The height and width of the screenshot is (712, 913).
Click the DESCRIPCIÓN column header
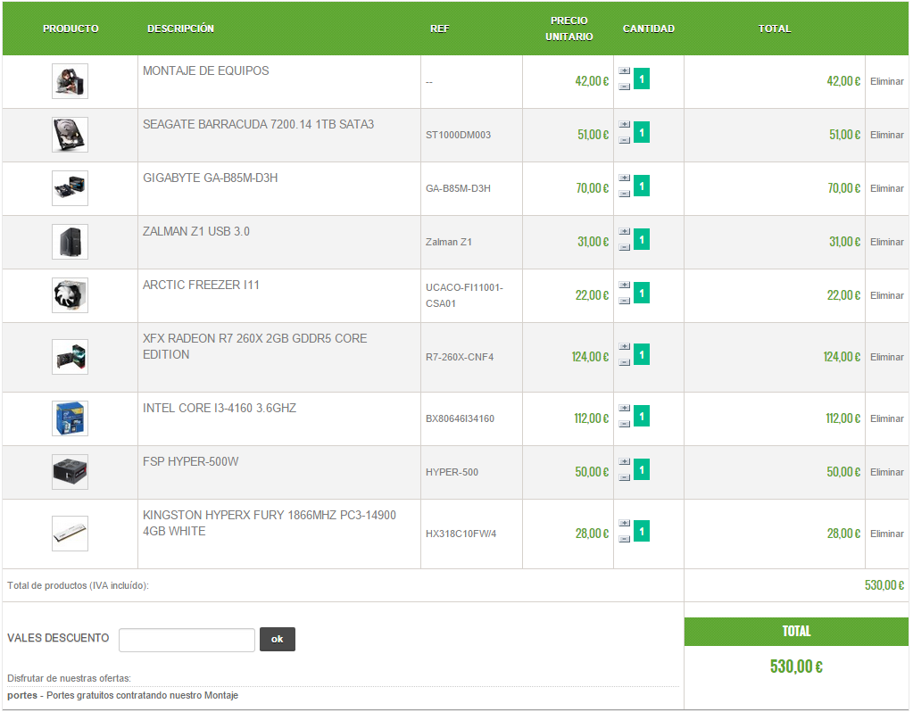tap(180, 29)
